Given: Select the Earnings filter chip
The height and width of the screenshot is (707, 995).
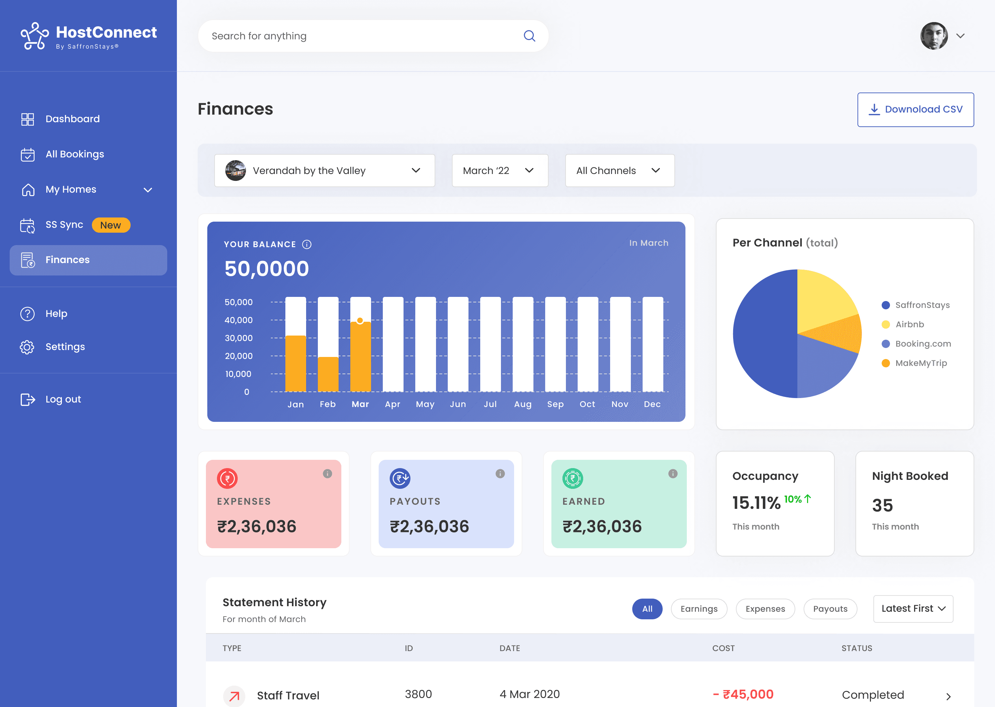Looking at the screenshot, I should (x=699, y=609).
